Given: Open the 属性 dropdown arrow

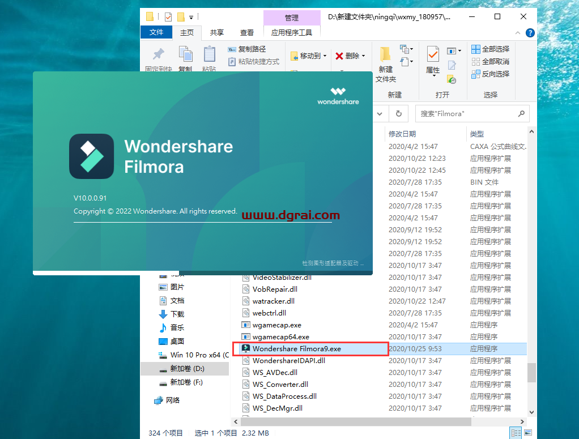Looking at the screenshot, I should tap(434, 76).
